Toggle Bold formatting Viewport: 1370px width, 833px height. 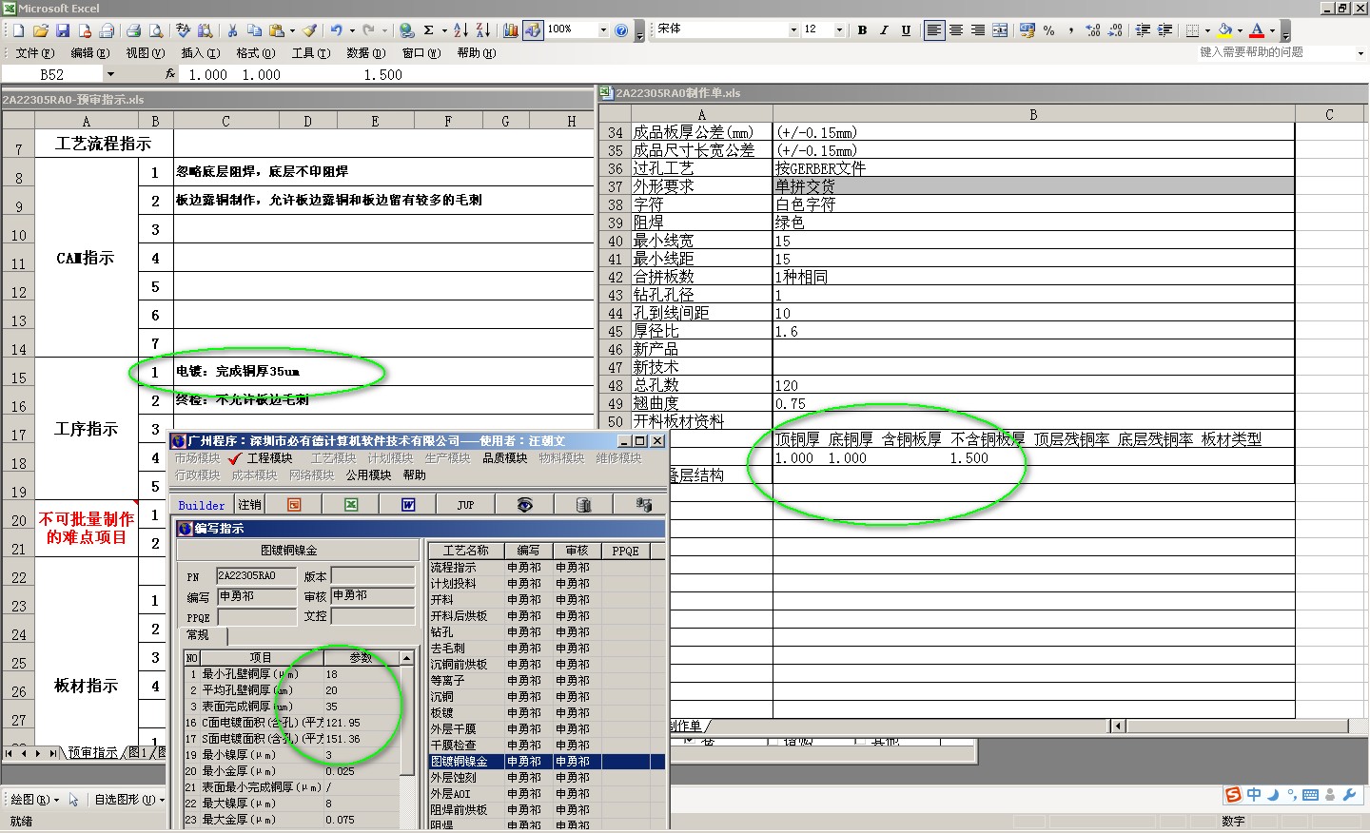862,30
